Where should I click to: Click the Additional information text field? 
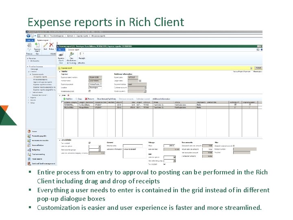135,153
